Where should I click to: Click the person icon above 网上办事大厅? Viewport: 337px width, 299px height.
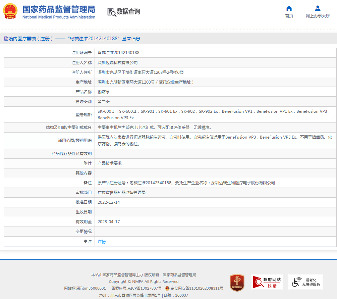(x=318, y=8)
